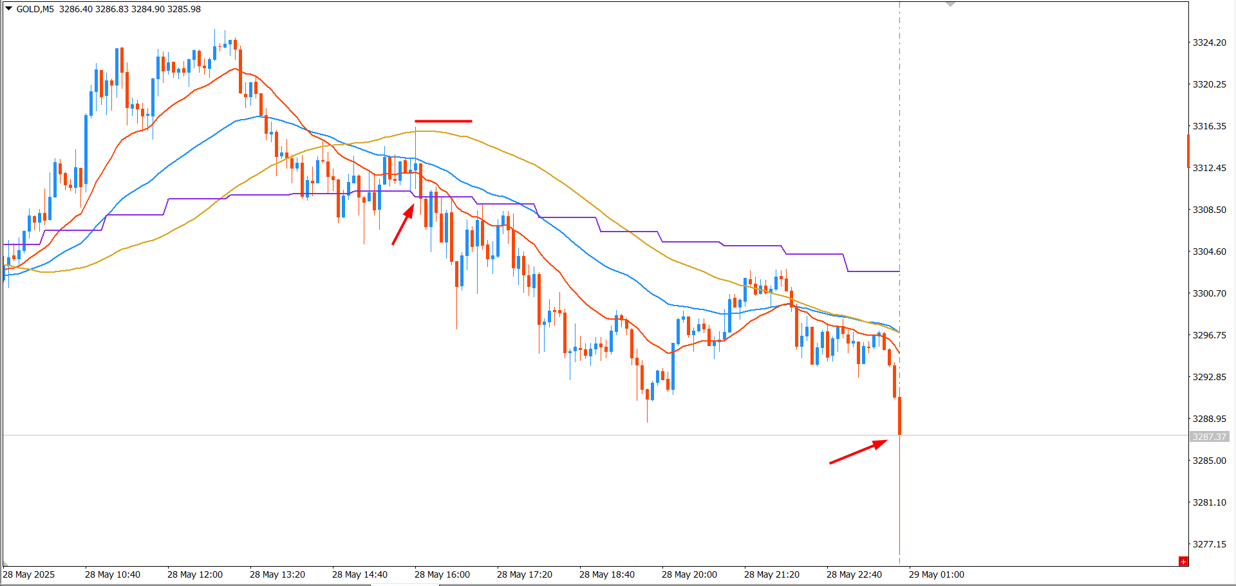Click the 3300.70 price scale label
1236x586 pixels.
[x=1210, y=293]
